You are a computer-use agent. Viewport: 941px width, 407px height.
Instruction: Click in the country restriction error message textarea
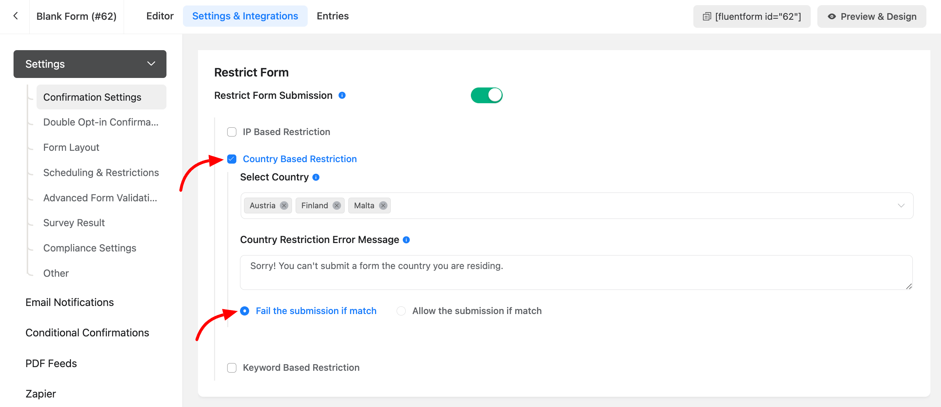click(576, 272)
